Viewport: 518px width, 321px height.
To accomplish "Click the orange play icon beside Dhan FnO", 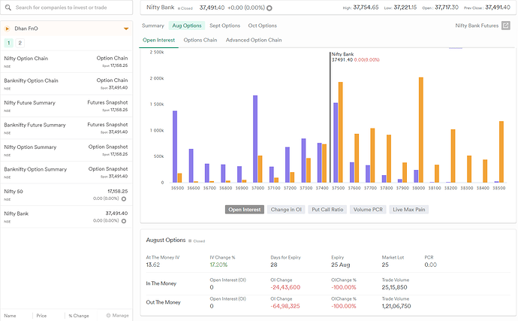I will click(8, 29).
